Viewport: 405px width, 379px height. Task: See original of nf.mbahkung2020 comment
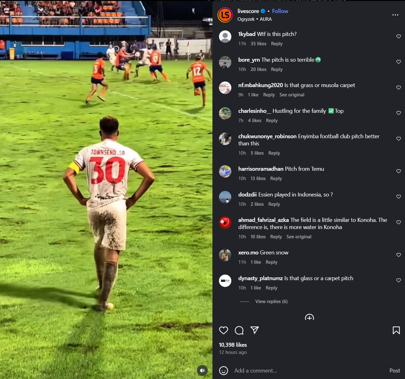click(x=292, y=95)
